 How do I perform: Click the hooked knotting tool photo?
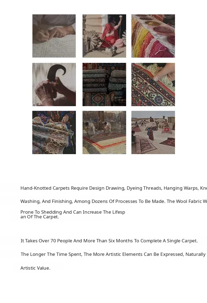coord(54,84)
